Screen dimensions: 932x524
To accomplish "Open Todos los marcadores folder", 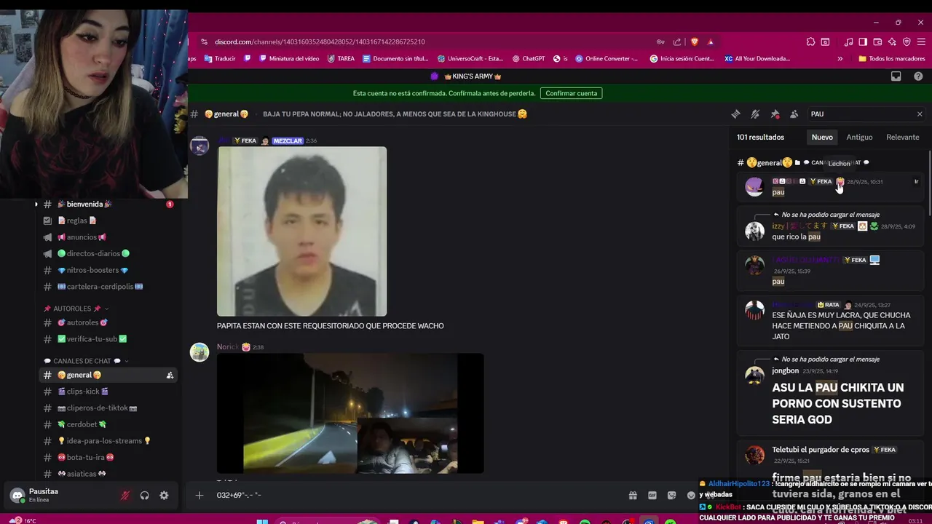I will click(x=891, y=59).
